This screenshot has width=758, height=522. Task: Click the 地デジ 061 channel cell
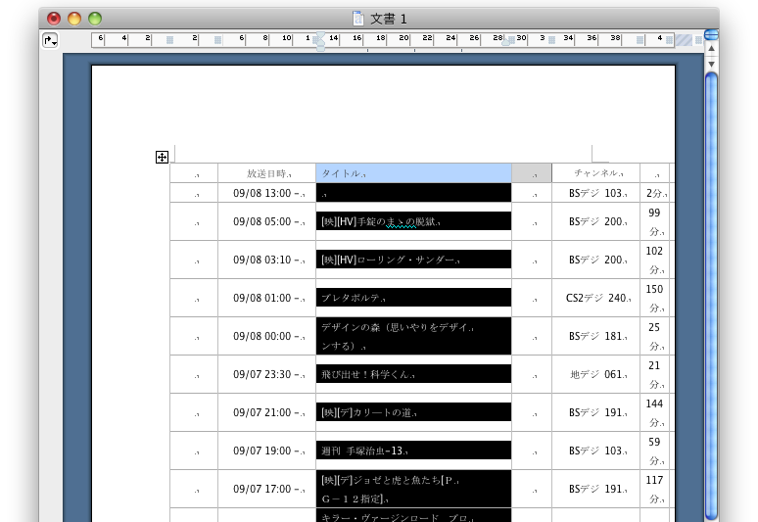[595, 374]
